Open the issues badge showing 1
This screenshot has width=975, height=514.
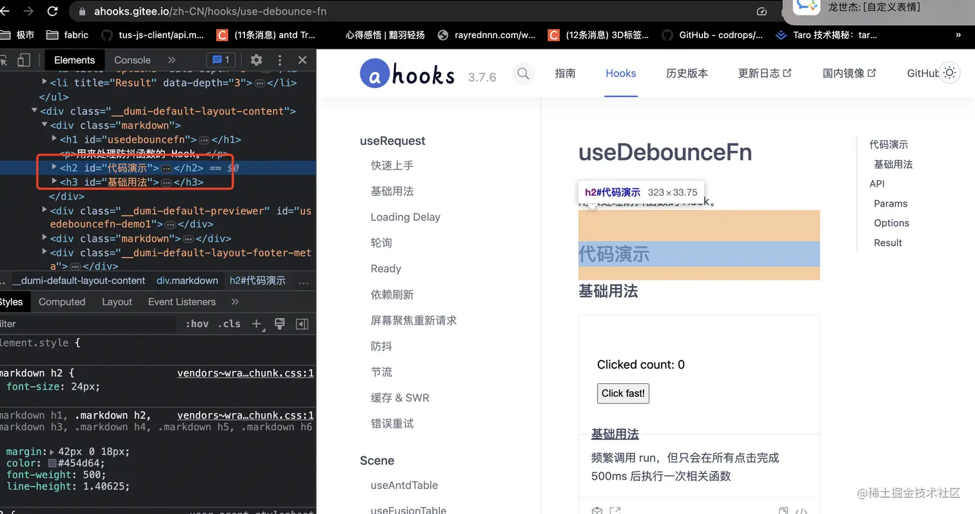[x=221, y=60]
